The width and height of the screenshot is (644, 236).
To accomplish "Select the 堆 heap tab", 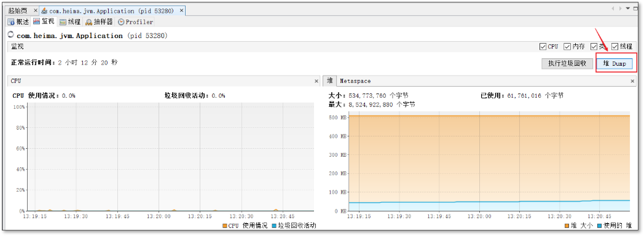I will click(x=330, y=81).
